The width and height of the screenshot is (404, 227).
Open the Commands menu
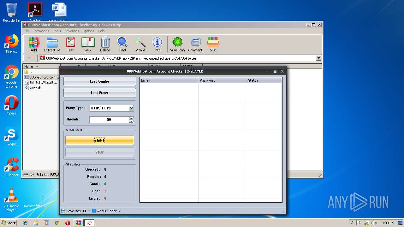click(41, 31)
